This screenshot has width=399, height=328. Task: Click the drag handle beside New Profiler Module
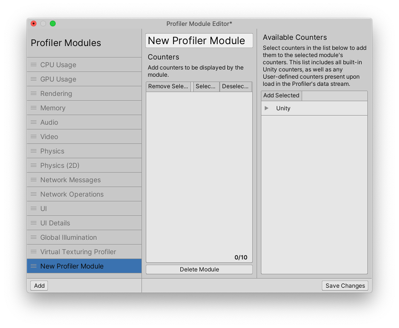(x=33, y=266)
